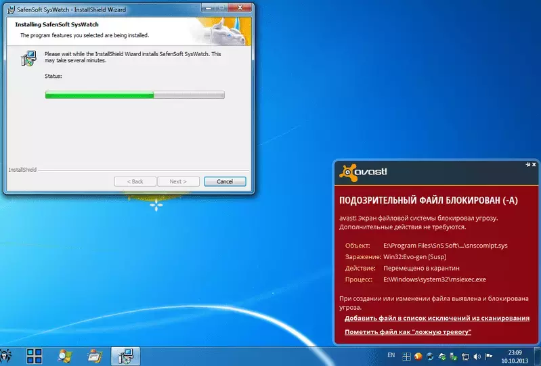
Task: Open the magnifier search taskbar icon
Action: coord(65,357)
